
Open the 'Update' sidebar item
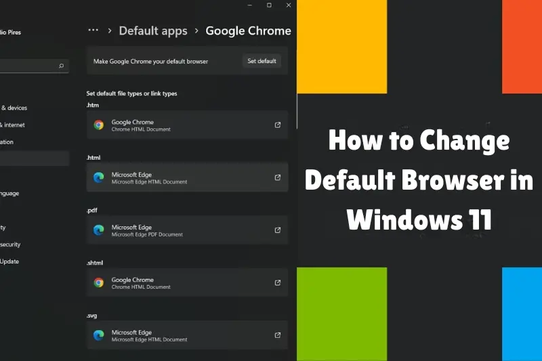pos(9,261)
